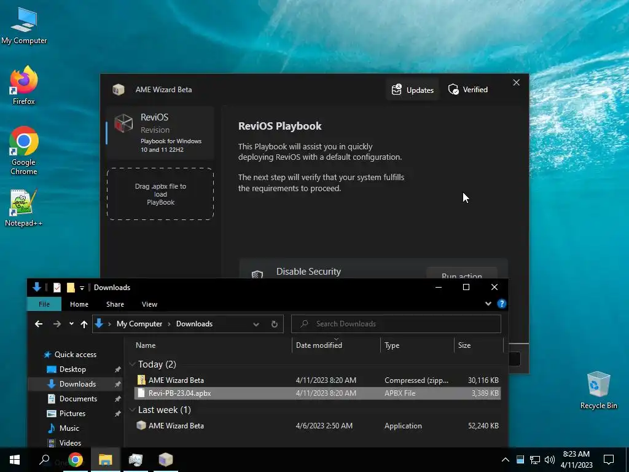Click Downloads in address path
Image resolution: width=629 pixels, height=472 pixels.
pos(194,324)
